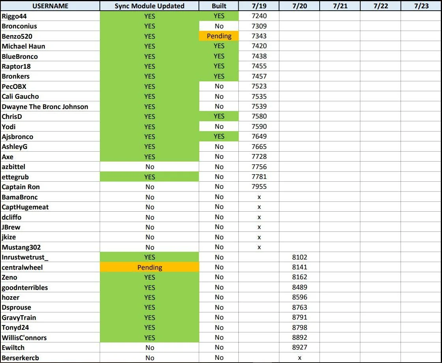This screenshot has width=442, height=363.
Task: Select value 8927 for Ewiltch
Action: [300, 347]
